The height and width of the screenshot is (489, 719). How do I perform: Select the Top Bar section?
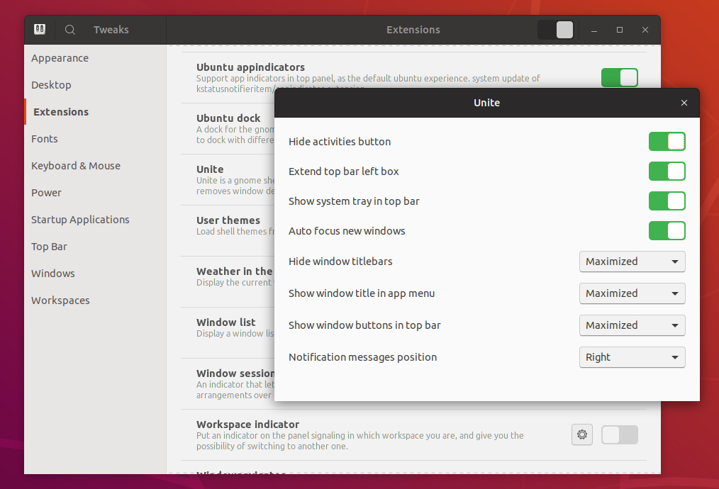coord(50,246)
